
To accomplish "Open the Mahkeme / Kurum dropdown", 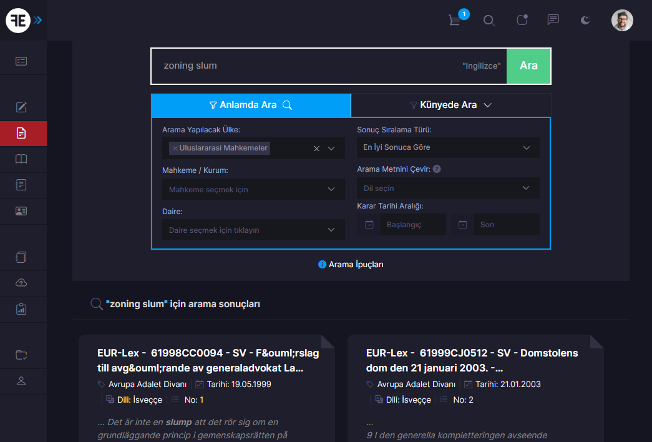I will point(253,189).
